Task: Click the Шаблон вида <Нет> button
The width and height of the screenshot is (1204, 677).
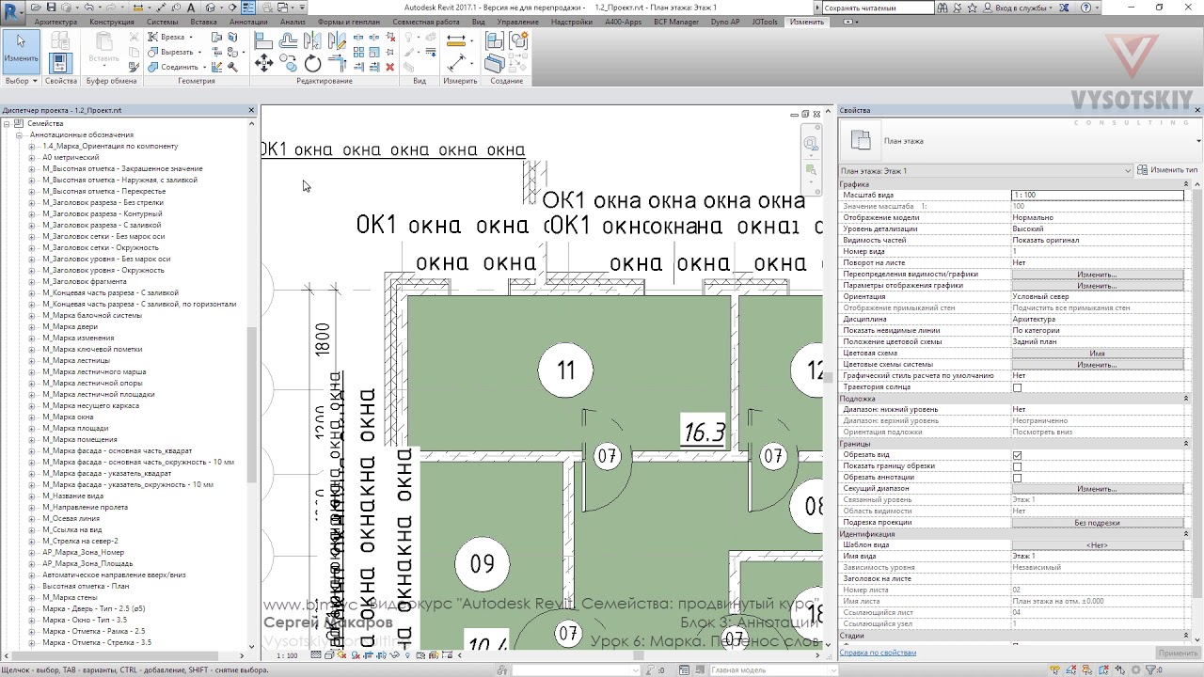Action: (x=1097, y=545)
